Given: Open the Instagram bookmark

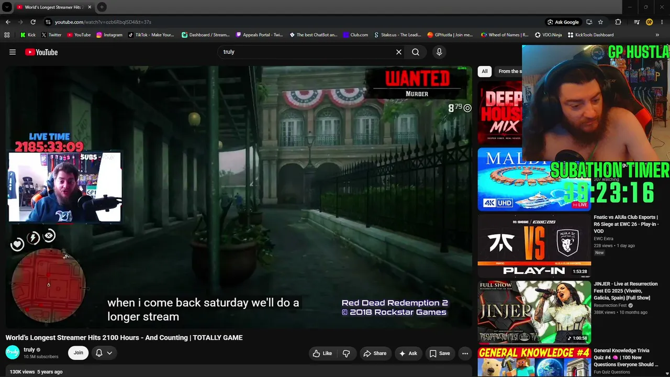Looking at the screenshot, I should tap(109, 35).
